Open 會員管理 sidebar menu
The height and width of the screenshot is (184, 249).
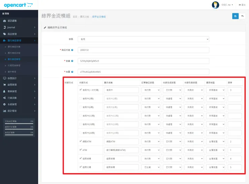click(x=19, y=91)
